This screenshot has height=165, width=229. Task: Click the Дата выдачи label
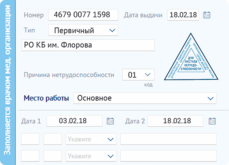coord(143,15)
